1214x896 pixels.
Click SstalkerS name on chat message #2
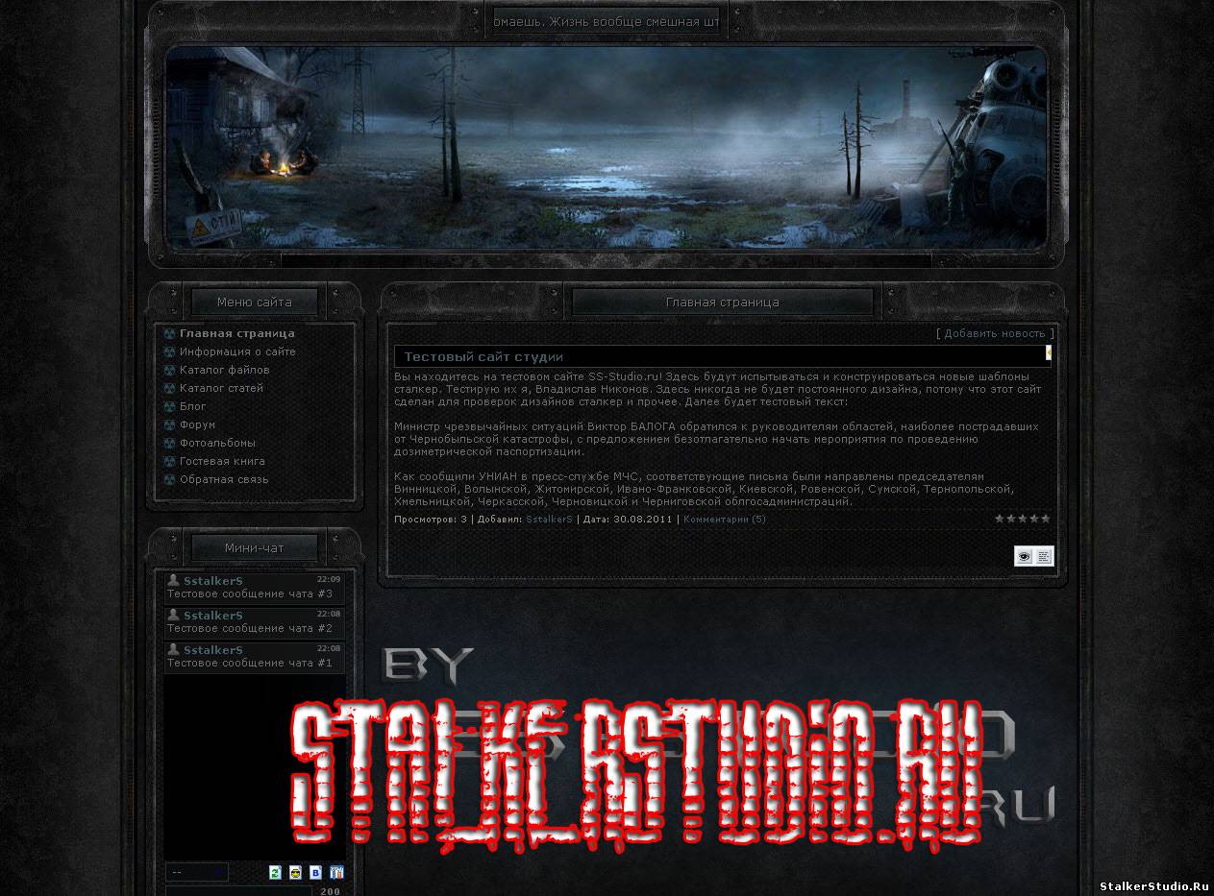(x=213, y=616)
